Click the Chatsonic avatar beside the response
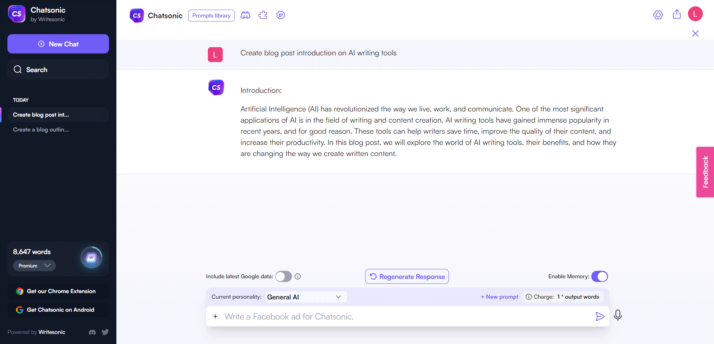714x344 pixels. tap(216, 88)
